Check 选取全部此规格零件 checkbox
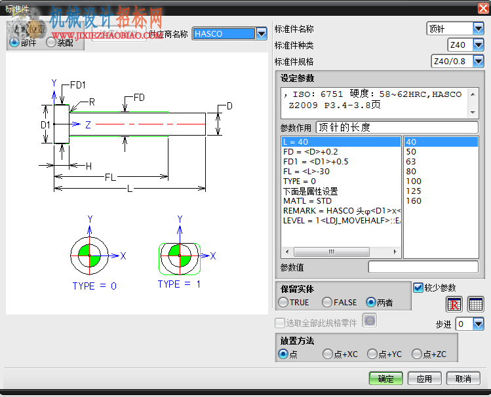 [x=280, y=323]
